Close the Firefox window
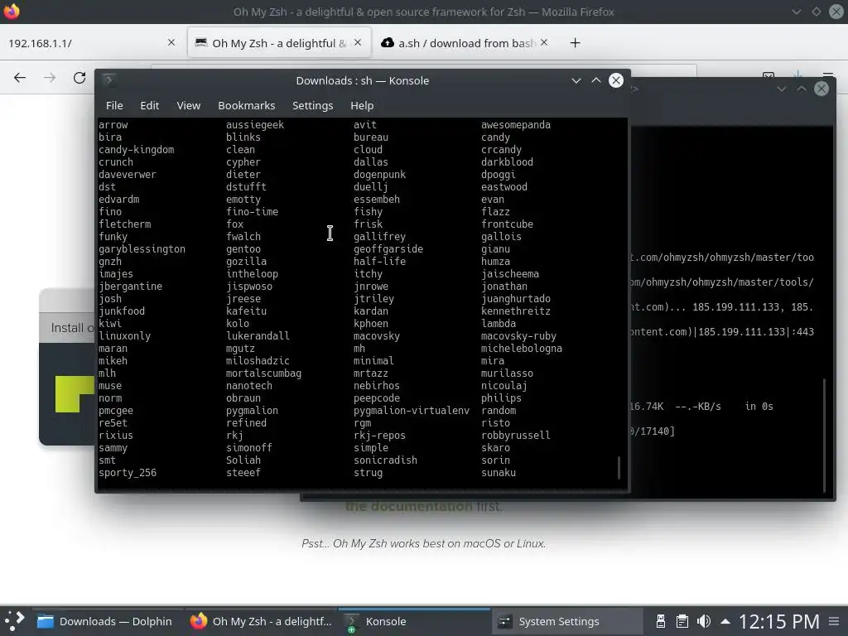The height and width of the screenshot is (636, 848). coord(836,12)
